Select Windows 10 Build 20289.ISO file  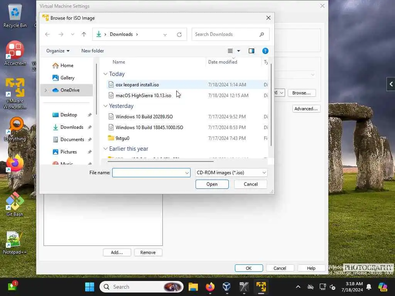pyautogui.click(x=144, y=116)
